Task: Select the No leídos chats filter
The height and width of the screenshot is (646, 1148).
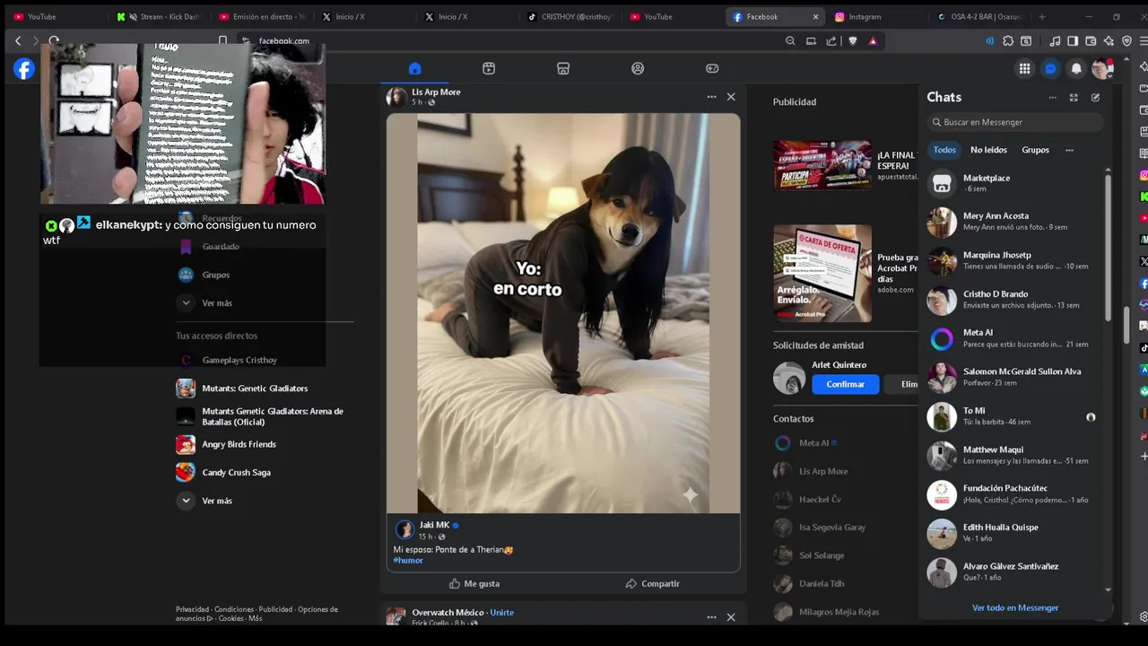Action: [988, 150]
